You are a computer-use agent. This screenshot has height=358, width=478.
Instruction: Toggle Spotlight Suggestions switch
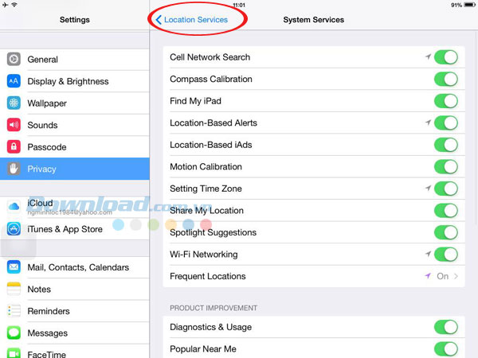coord(446,232)
